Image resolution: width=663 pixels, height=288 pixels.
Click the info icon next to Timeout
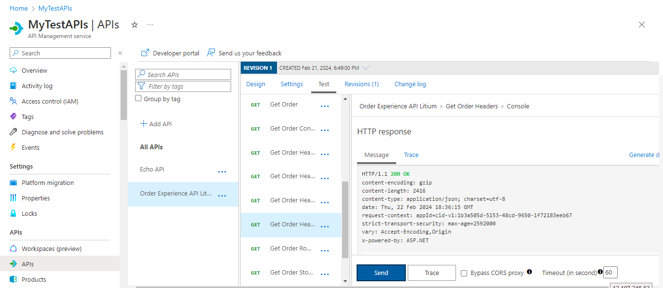click(600, 272)
